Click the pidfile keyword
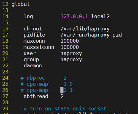138x114 pixels. [34, 35]
